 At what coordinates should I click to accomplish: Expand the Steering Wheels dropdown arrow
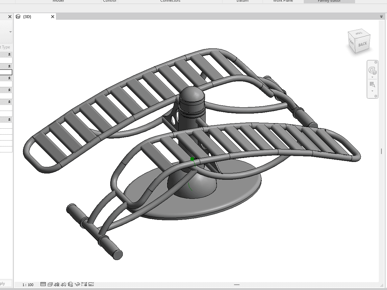pyautogui.click(x=372, y=77)
